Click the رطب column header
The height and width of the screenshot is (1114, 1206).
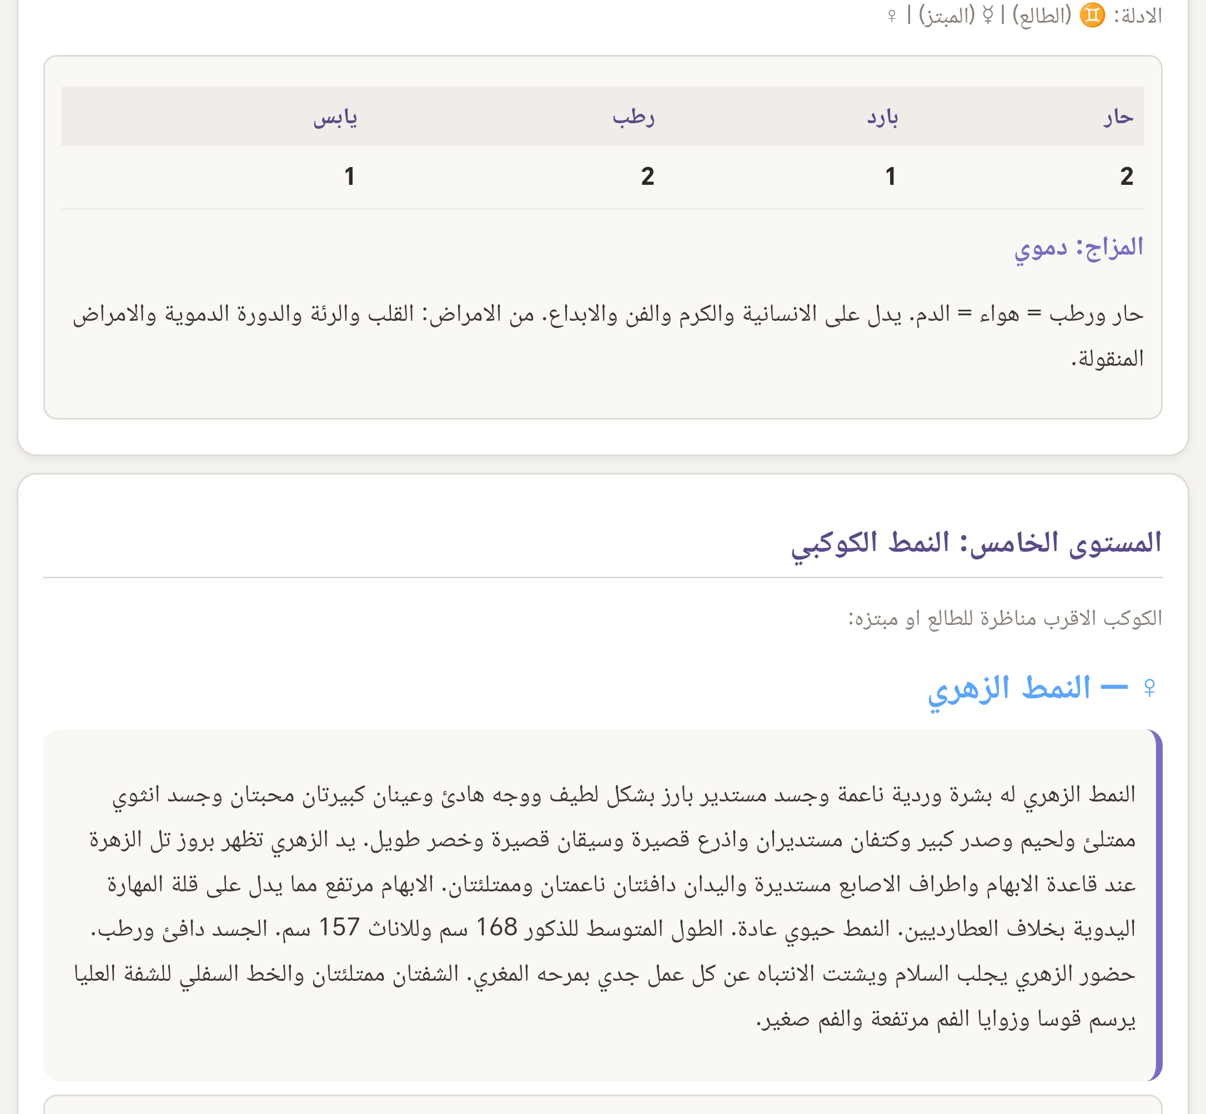633,117
